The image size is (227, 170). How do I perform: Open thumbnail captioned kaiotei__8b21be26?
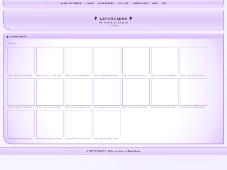(x=165, y=60)
